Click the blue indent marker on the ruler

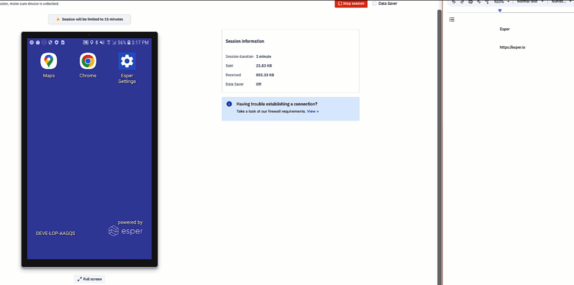coord(500,10)
